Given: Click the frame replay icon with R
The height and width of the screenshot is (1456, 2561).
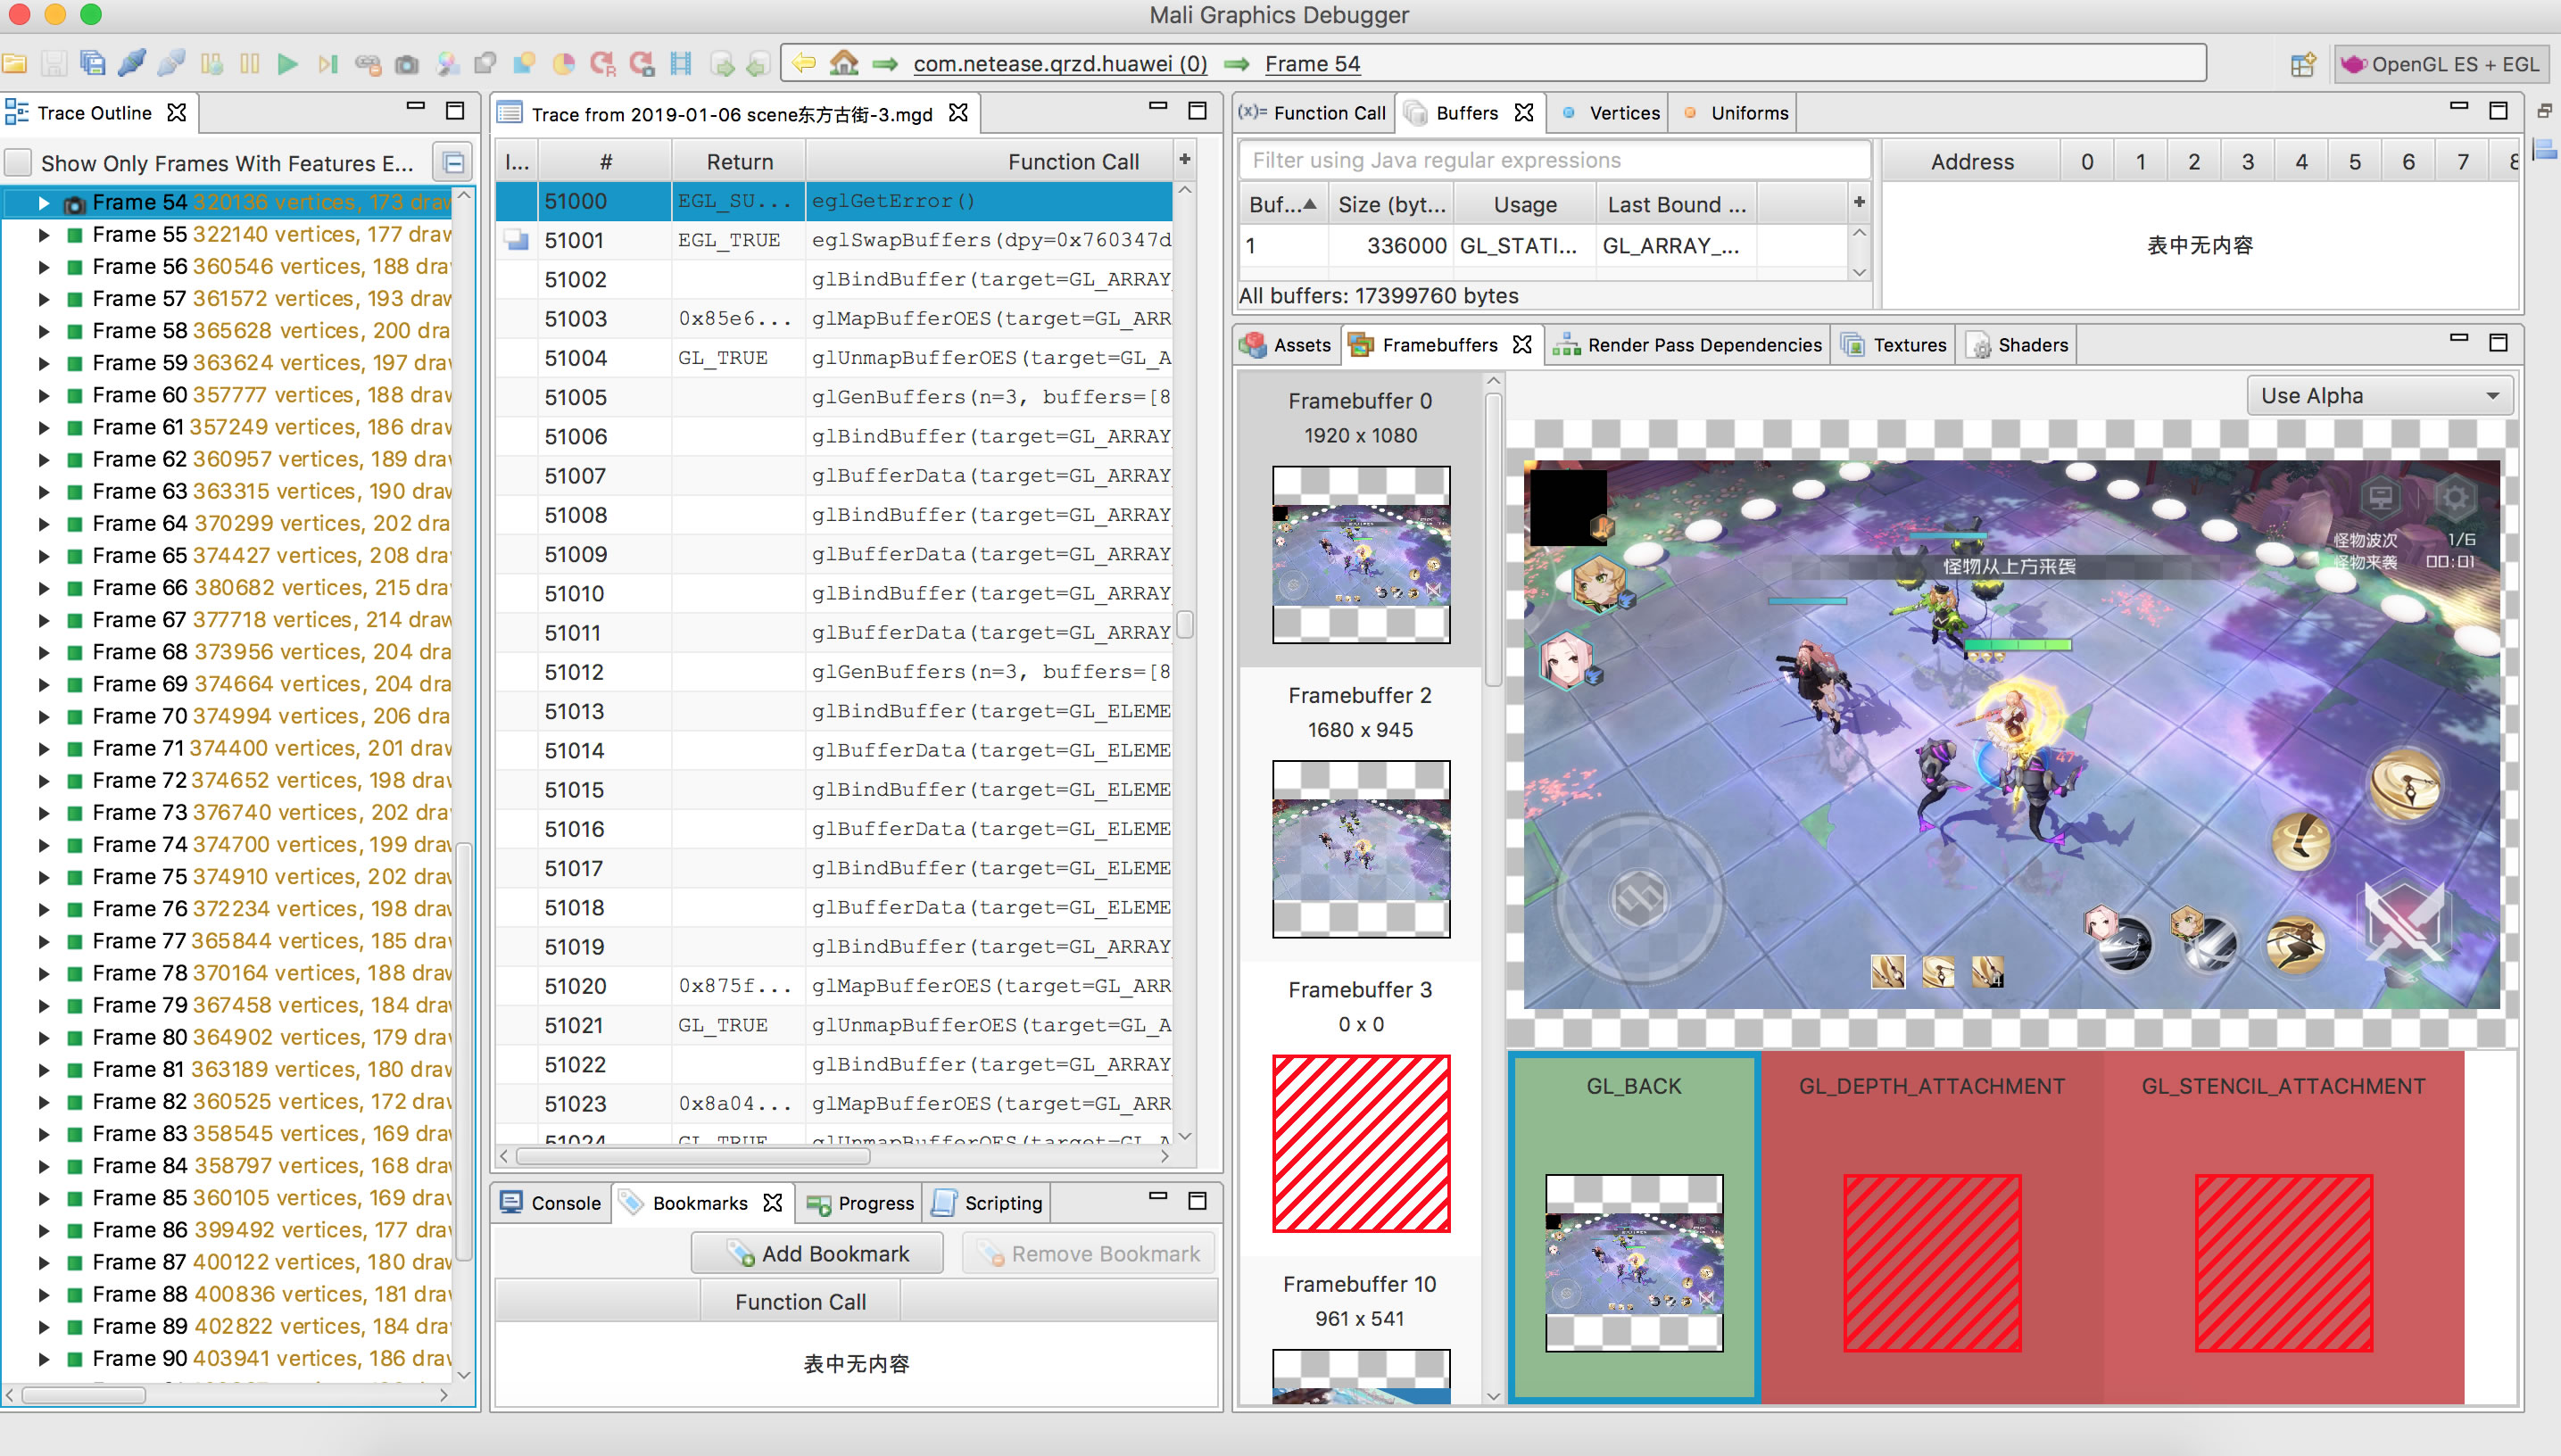Looking at the screenshot, I should point(602,64).
